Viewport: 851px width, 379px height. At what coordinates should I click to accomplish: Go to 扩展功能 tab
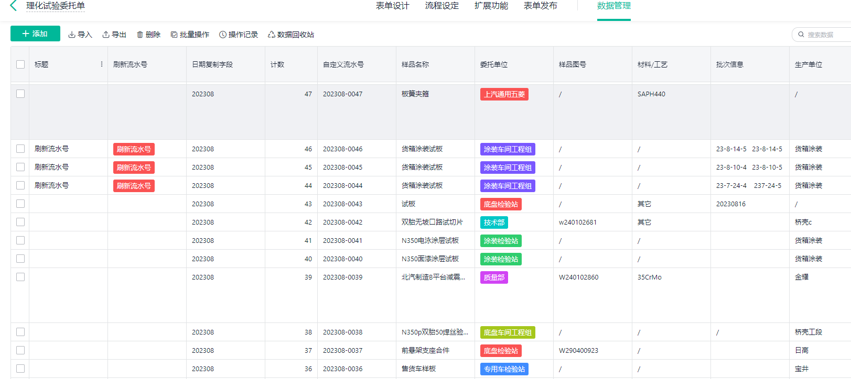click(491, 6)
